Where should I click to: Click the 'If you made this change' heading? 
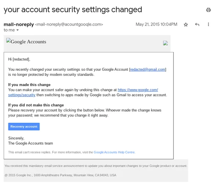pyautogui.click(x=29, y=85)
